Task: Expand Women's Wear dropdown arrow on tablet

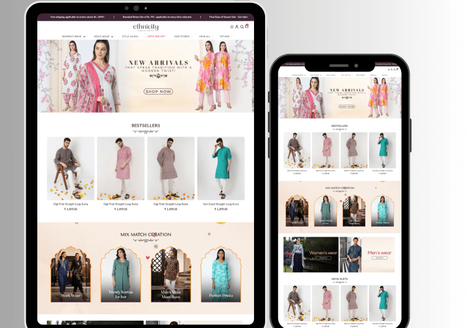Action: click(84, 37)
